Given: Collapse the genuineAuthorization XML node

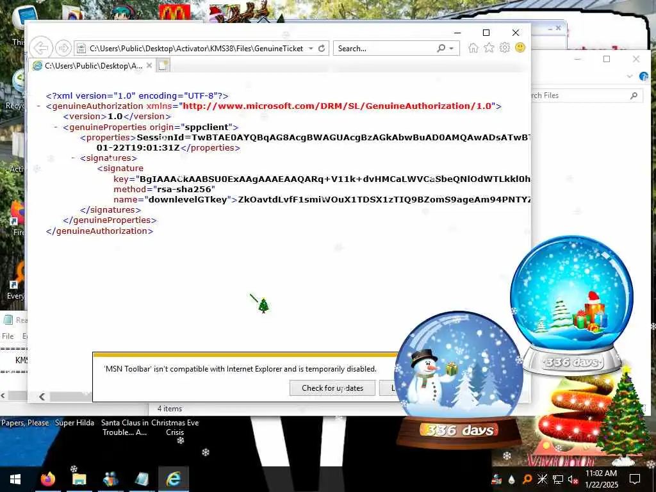Looking at the screenshot, I should click(38, 106).
